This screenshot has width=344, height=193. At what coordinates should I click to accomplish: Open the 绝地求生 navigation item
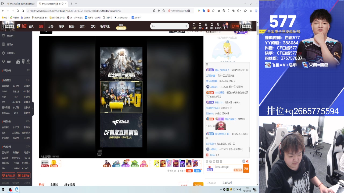[x=105, y=26]
